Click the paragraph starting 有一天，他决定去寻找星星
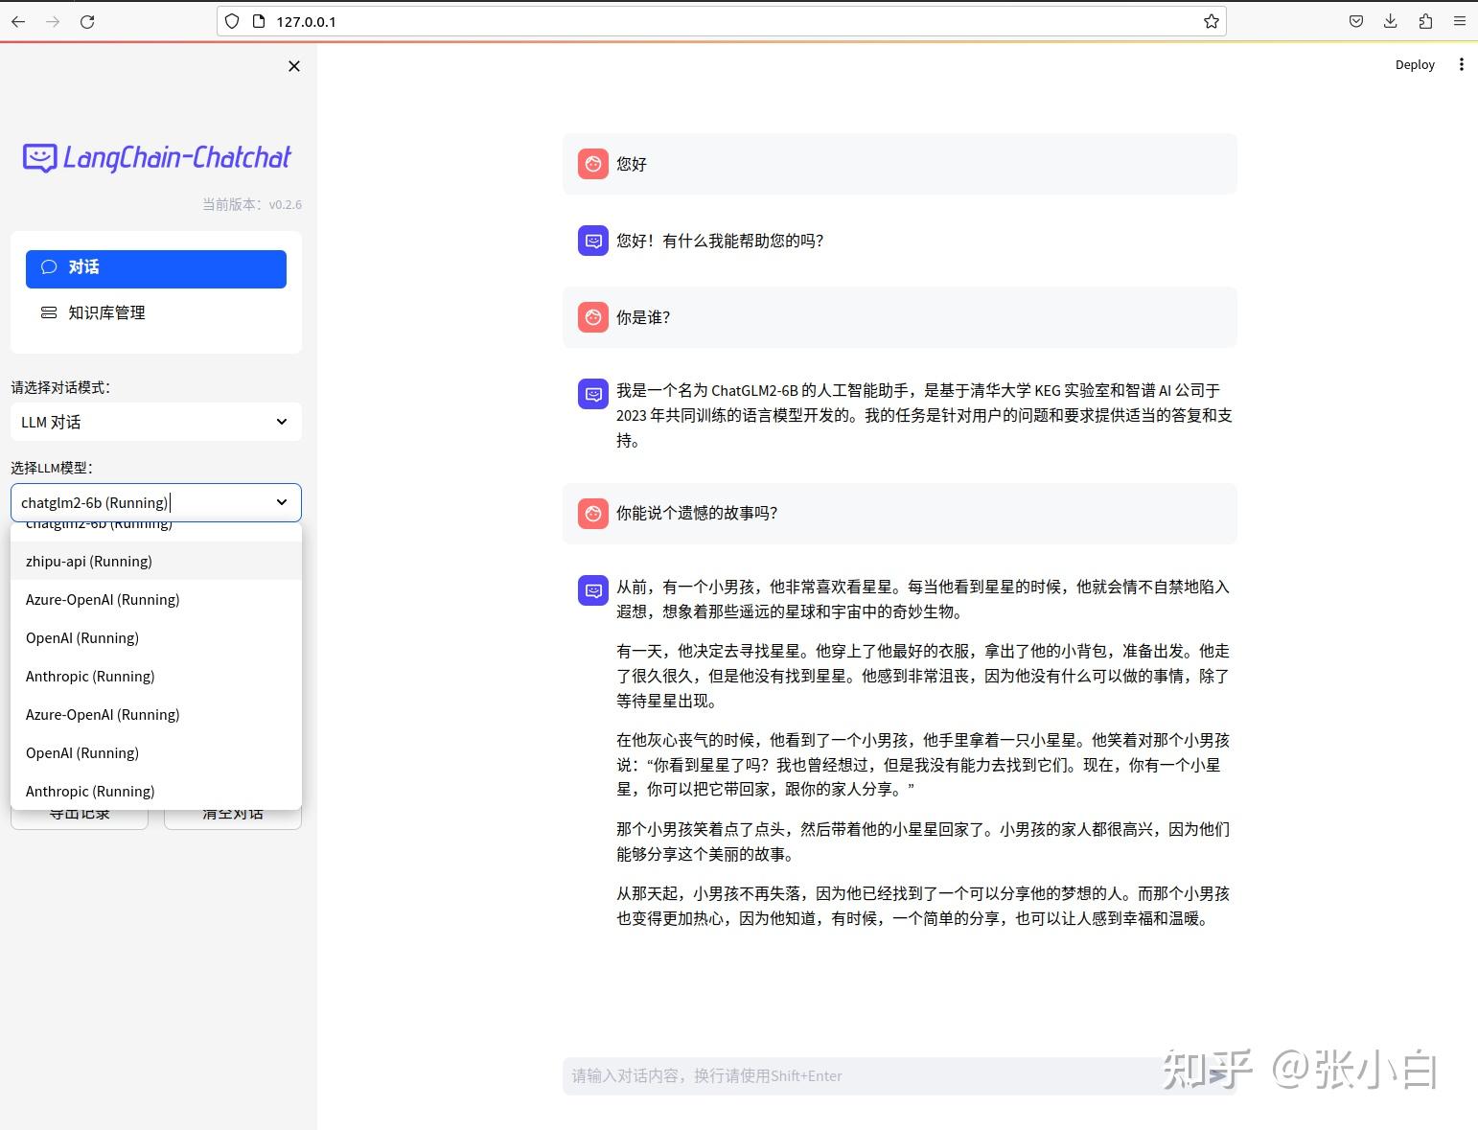Screen dimensions: 1478x1130 923,676
